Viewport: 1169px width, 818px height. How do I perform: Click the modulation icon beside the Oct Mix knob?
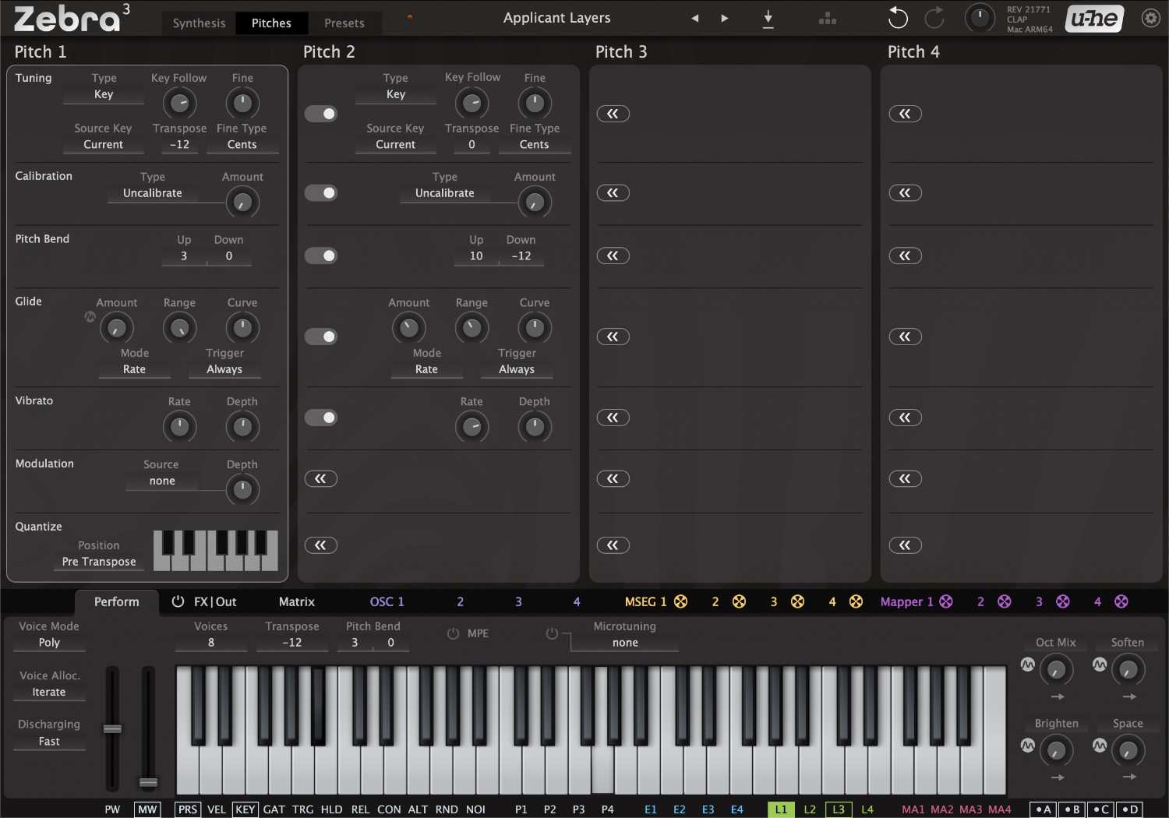[1028, 665]
